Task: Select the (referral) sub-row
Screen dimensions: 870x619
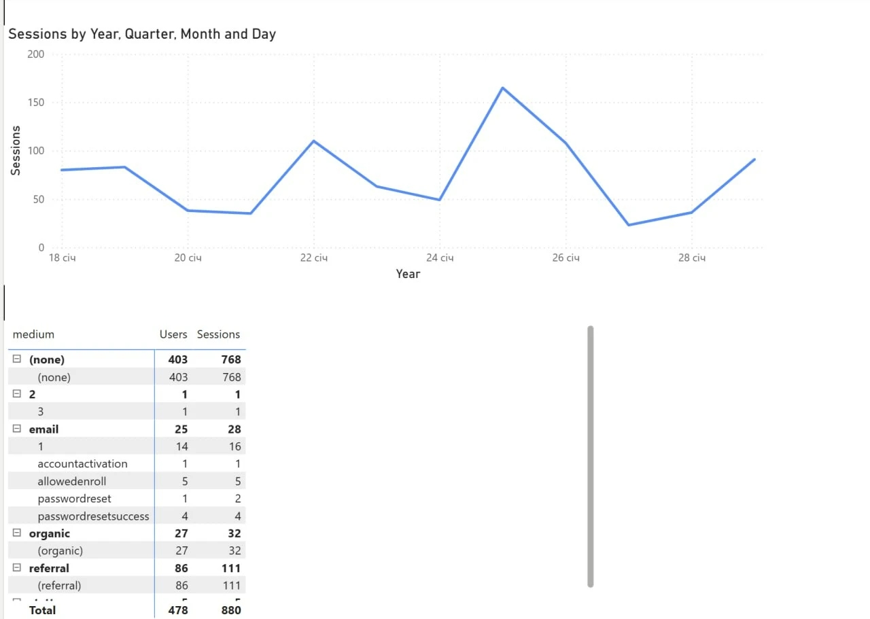Action: pyautogui.click(x=60, y=585)
